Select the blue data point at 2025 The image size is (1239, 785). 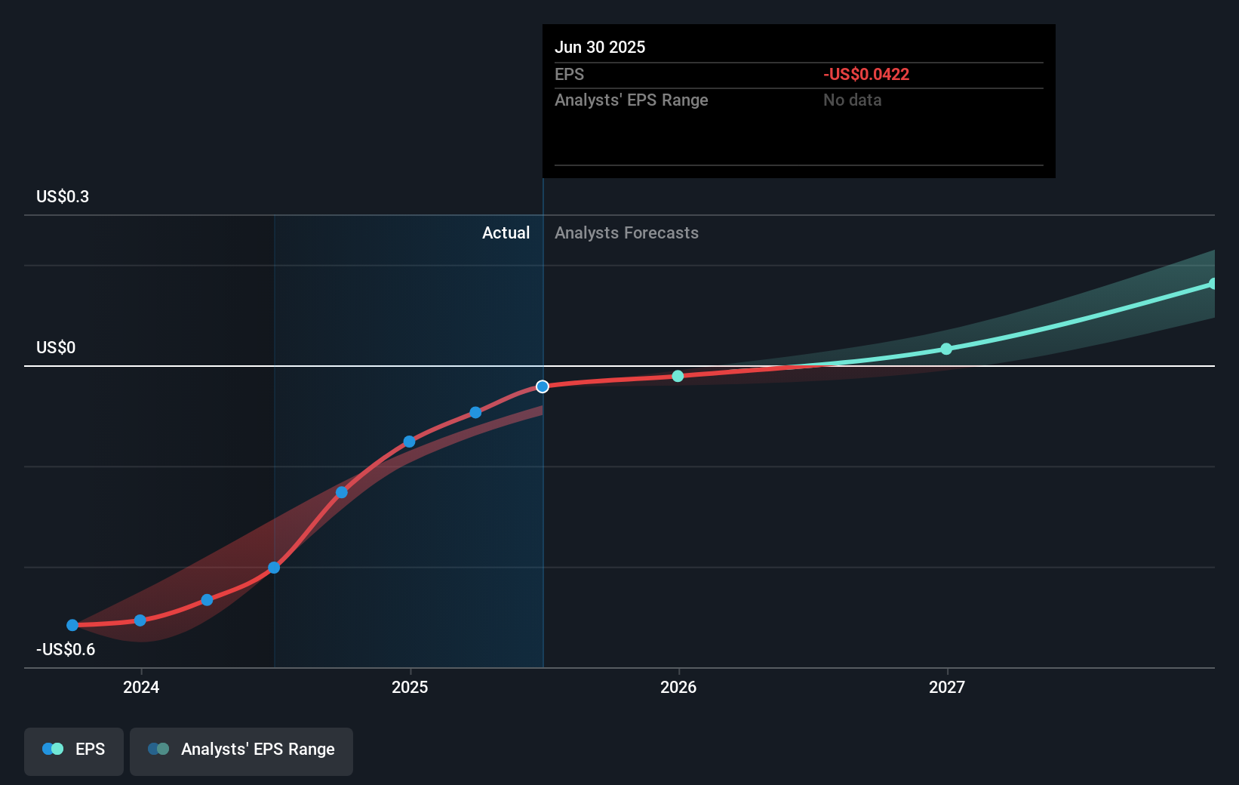(408, 442)
